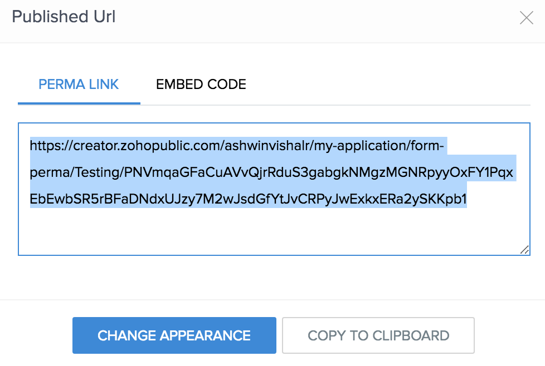The width and height of the screenshot is (545, 366).
Task: Copy the link with COPY TO CLIPBOARD
Action: click(x=378, y=335)
